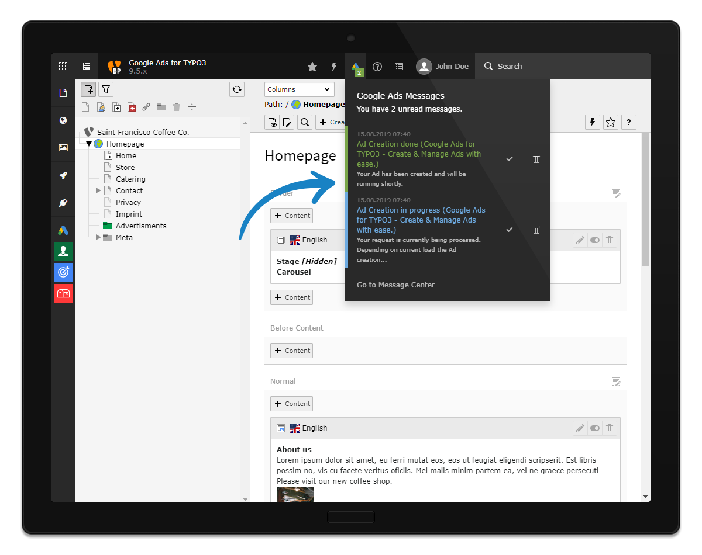Add Content at top of Normal column
Image resolution: width=702 pixels, height=555 pixels.
click(x=291, y=404)
